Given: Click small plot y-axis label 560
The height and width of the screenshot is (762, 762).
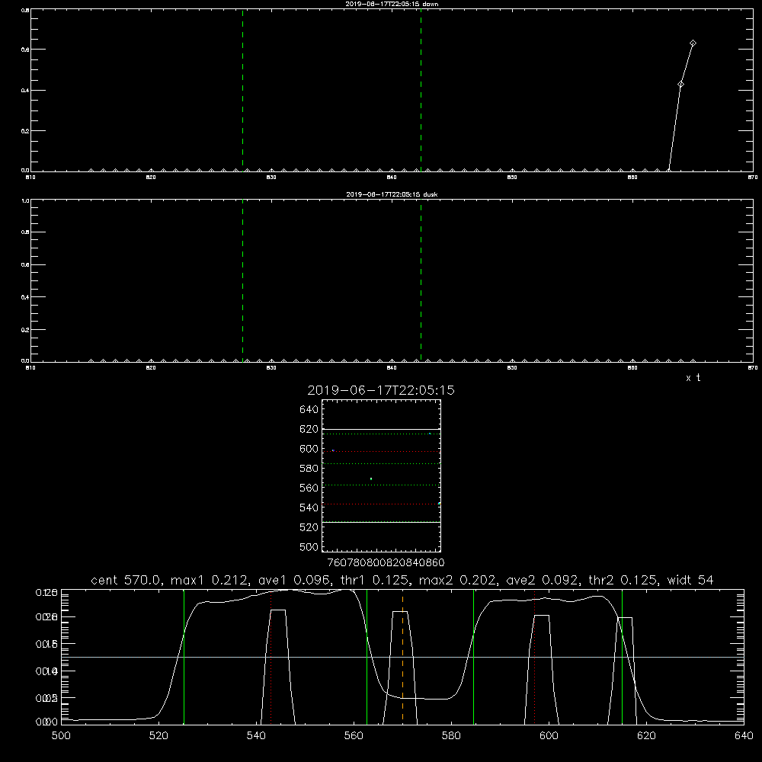Looking at the screenshot, I should 309,488.
